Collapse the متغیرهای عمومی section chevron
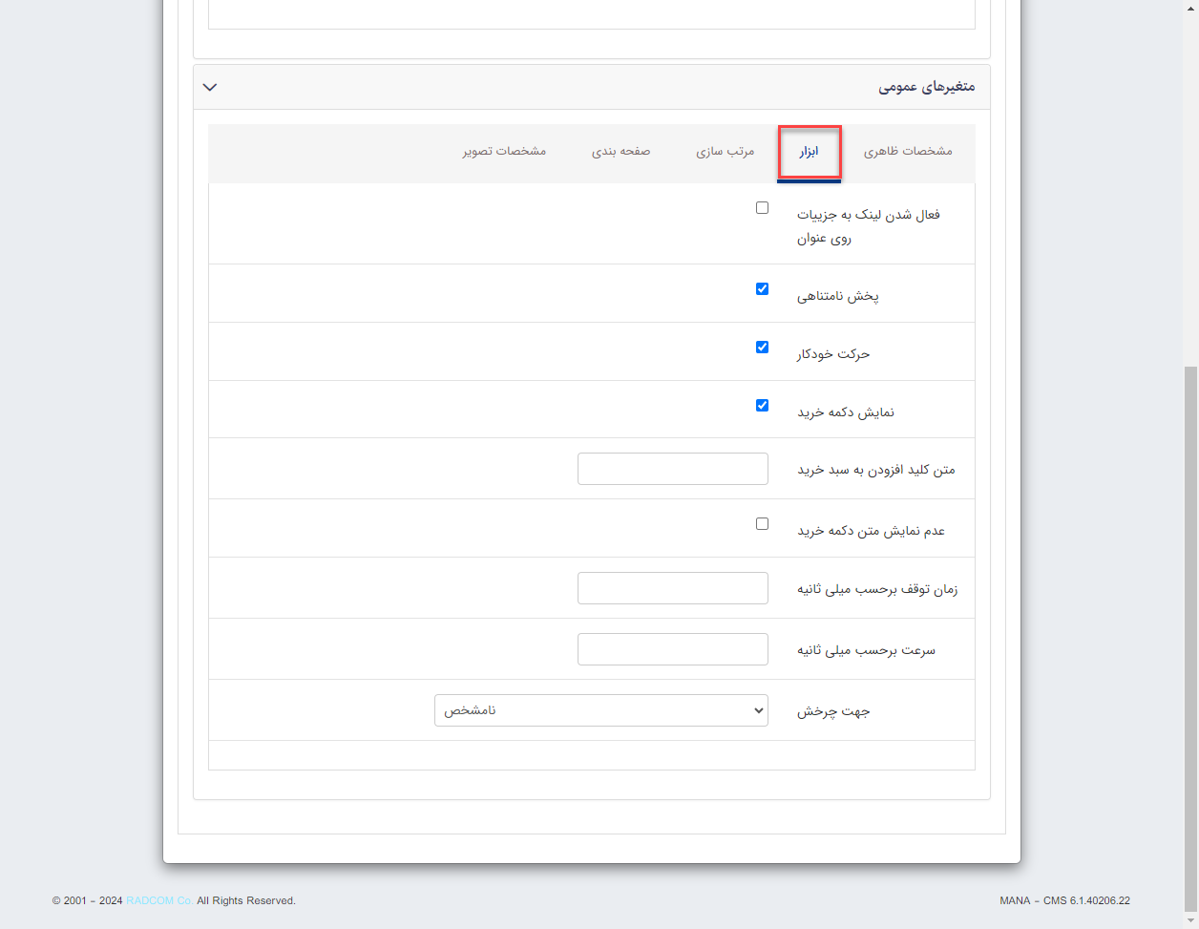The image size is (1199, 929). (x=209, y=86)
